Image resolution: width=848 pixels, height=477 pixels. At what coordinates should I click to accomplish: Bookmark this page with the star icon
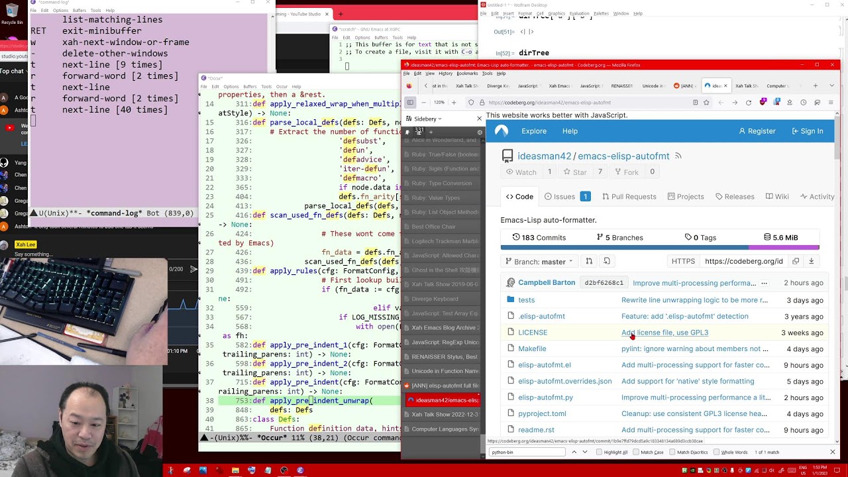click(x=706, y=102)
